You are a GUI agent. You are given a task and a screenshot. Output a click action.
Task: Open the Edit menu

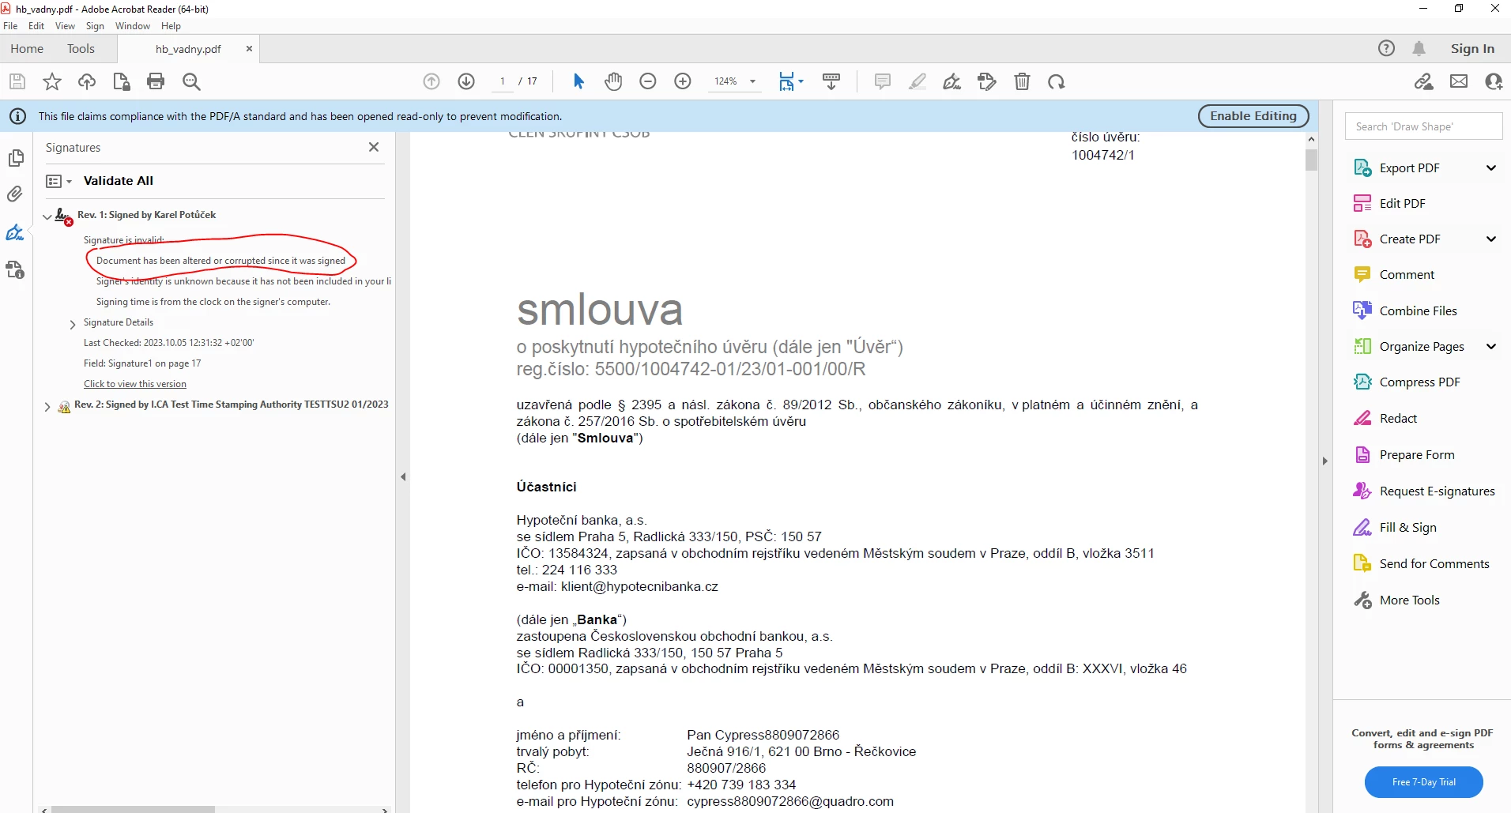pos(36,26)
